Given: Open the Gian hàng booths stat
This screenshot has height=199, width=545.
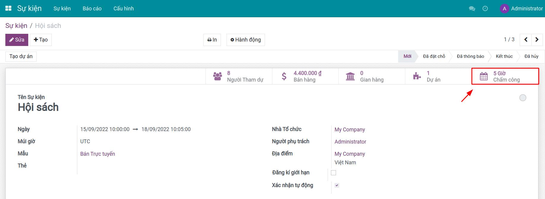Looking at the screenshot, I should pyautogui.click(x=371, y=77).
